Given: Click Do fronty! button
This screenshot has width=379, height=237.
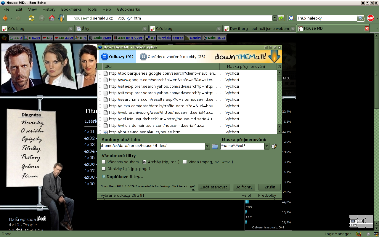Looking at the screenshot, I should (244, 187).
